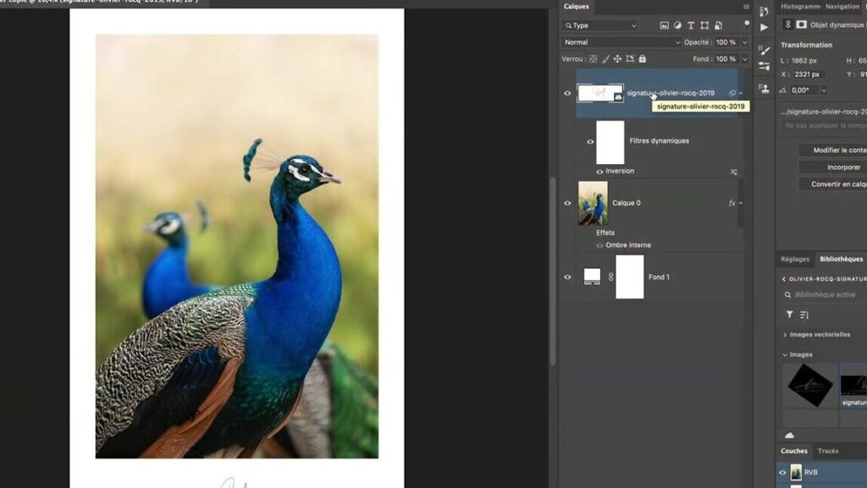Click the link icon on Fond 1 layer
867x488 pixels.
click(611, 277)
